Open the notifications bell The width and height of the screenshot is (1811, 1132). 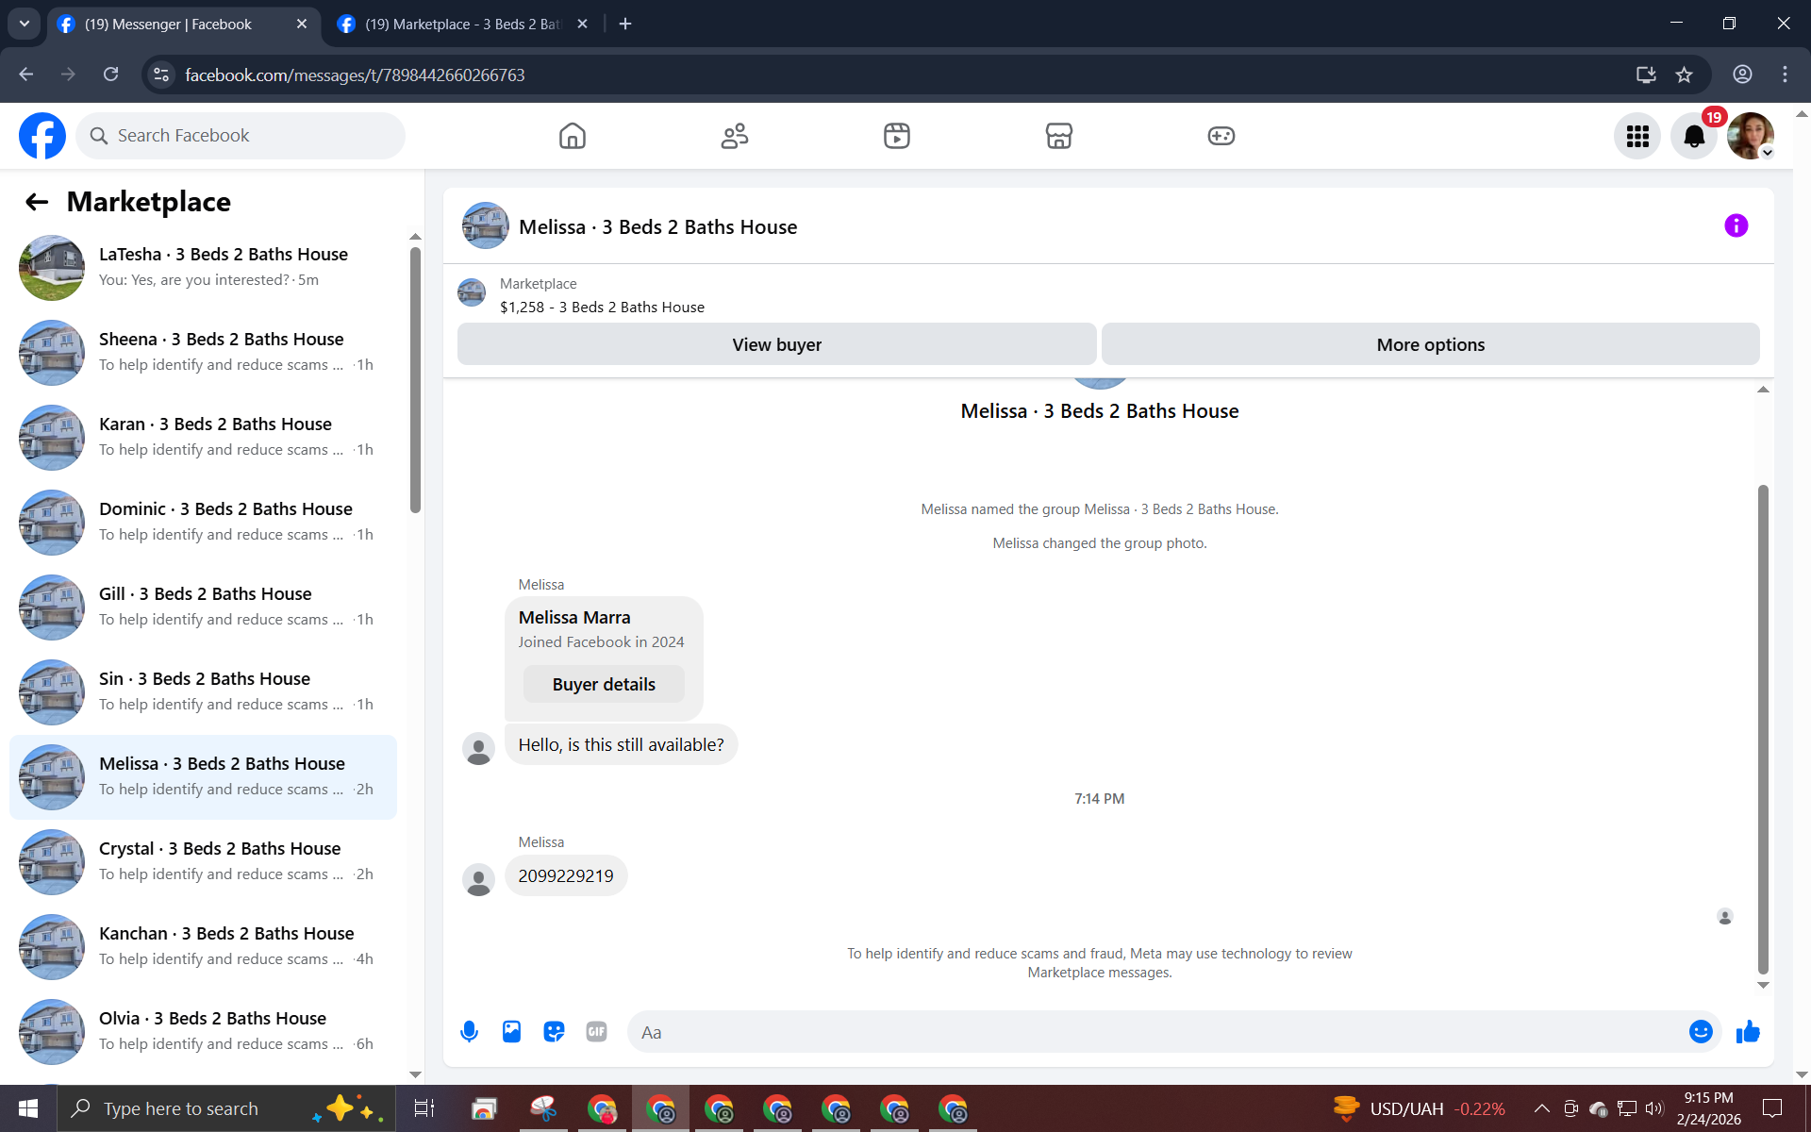coord(1694,136)
